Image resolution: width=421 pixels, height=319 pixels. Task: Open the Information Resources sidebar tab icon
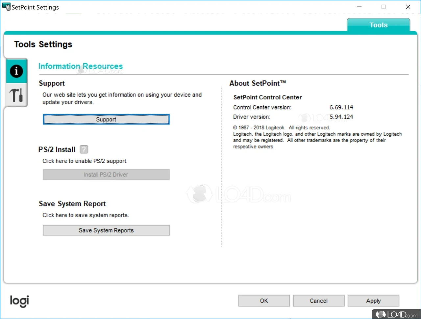tap(16, 71)
